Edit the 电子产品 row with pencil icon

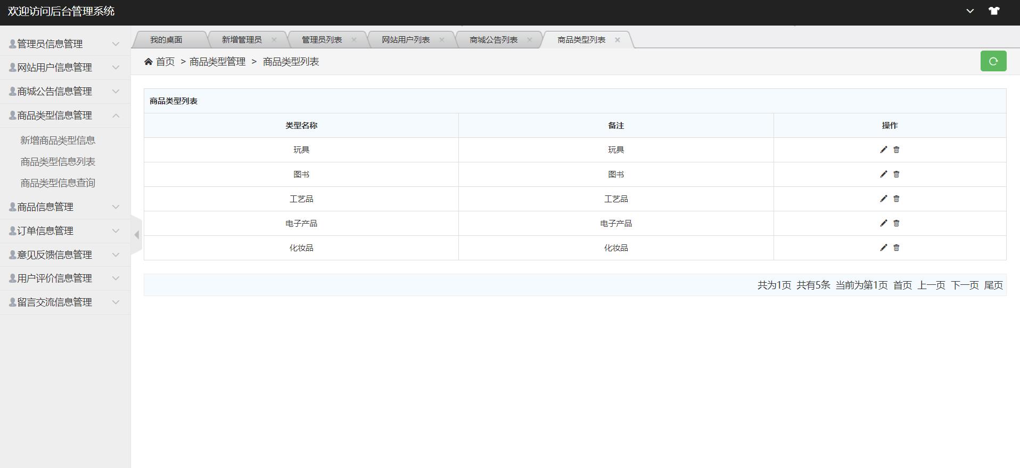pyautogui.click(x=884, y=223)
